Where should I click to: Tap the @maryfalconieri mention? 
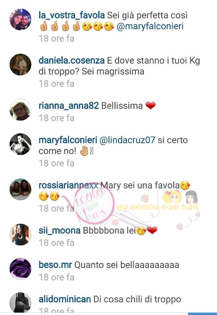(150, 26)
